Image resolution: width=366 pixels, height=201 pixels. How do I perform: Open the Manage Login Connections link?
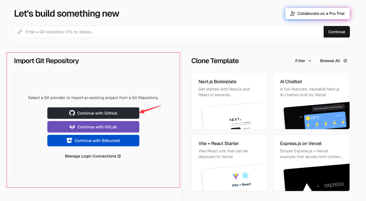[91, 156]
